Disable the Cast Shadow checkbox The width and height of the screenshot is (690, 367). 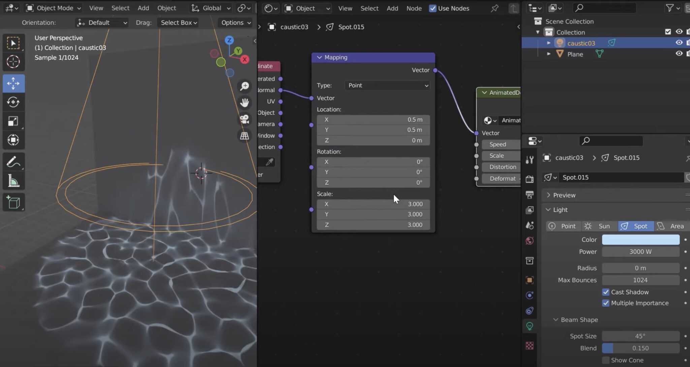[x=606, y=292]
